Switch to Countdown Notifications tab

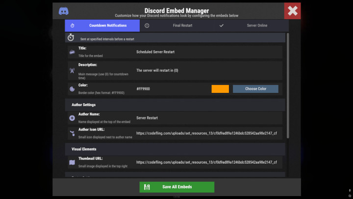[x=102, y=26]
